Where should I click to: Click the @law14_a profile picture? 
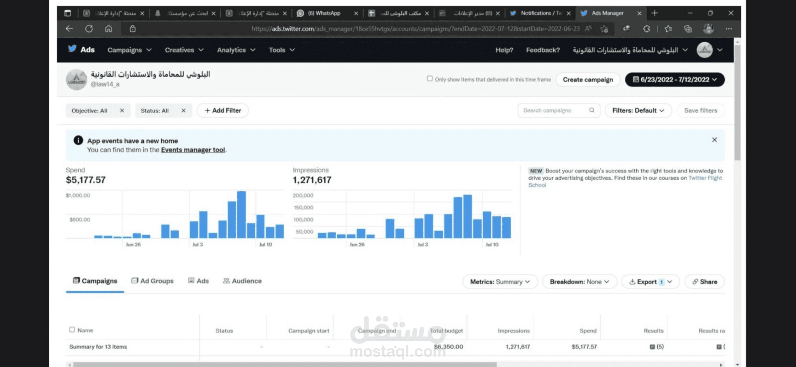(76, 80)
